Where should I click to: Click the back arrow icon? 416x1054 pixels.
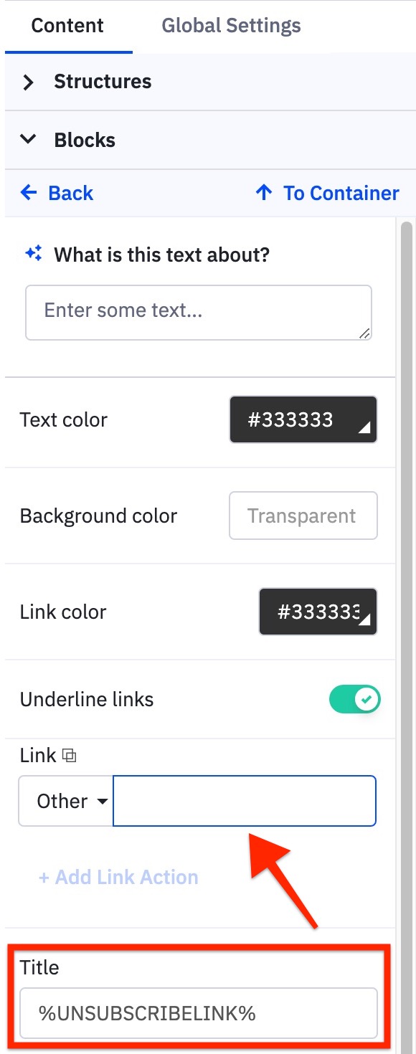coord(29,193)
